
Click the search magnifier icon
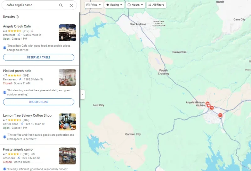tap(61, 5)
